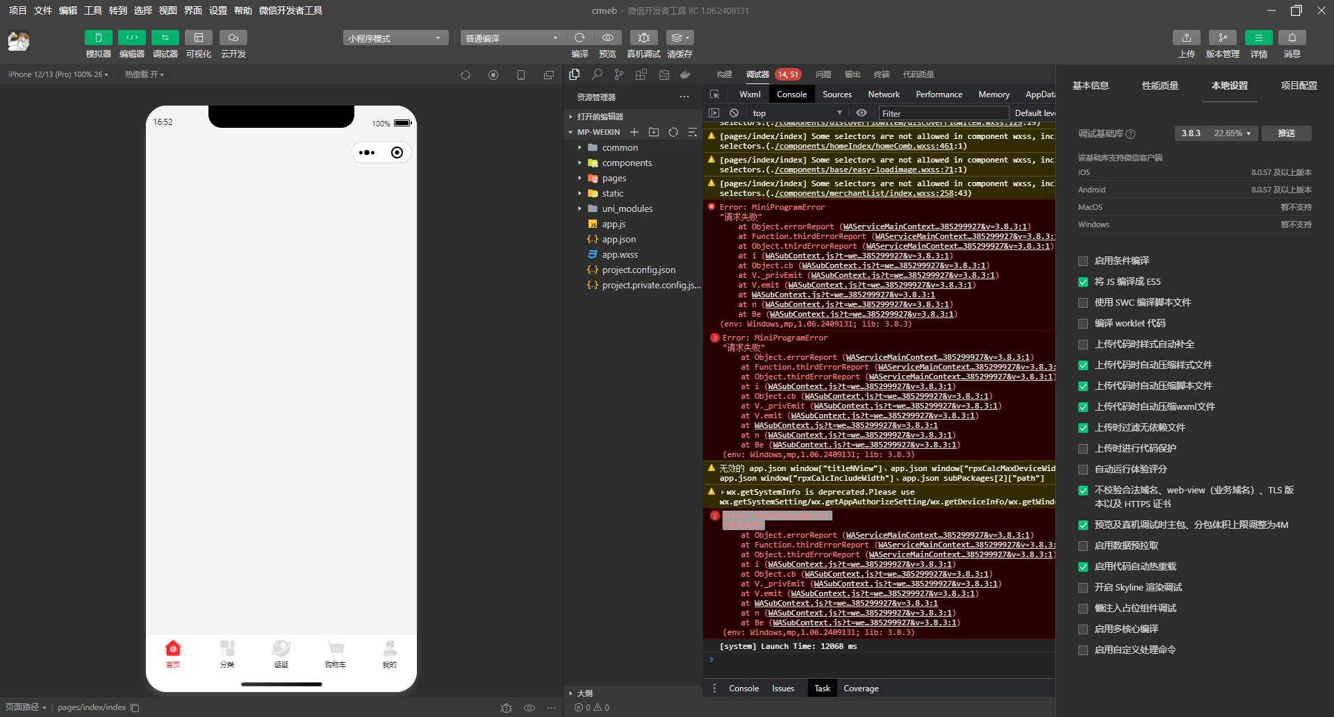Open the source control branch icon in sidebar
1334x717 pixels.
[x=619, y=74]
